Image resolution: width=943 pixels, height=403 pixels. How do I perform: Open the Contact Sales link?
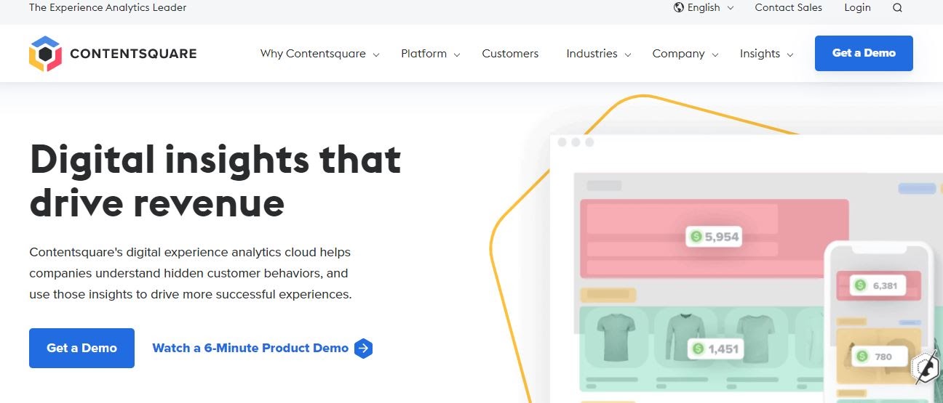789,7
